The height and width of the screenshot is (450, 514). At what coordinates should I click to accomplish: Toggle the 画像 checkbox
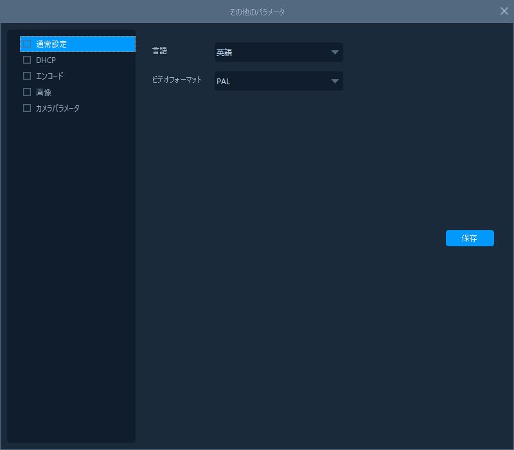tap(27, 92)
